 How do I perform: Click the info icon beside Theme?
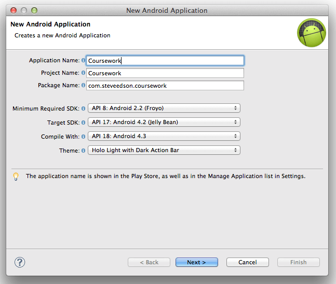click(x=84, y=151)
